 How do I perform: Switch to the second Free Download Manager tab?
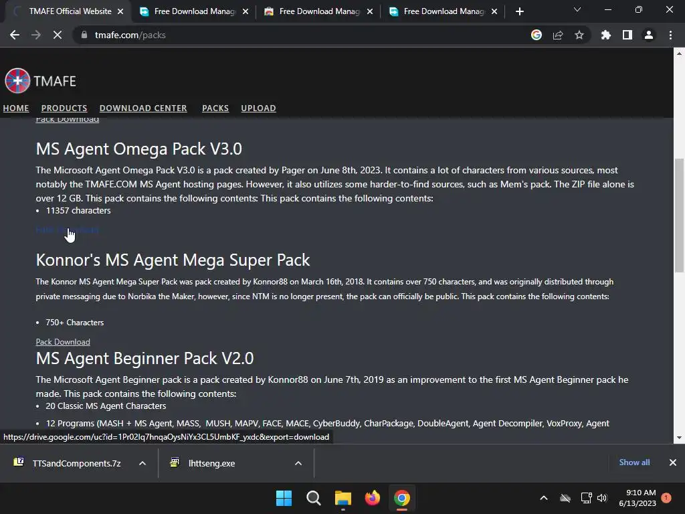[319, 11]
